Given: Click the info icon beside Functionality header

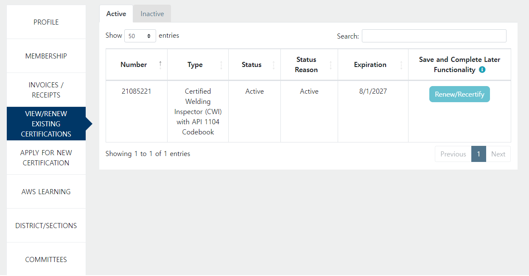Looking at the screenshot, I should [482, 70].
